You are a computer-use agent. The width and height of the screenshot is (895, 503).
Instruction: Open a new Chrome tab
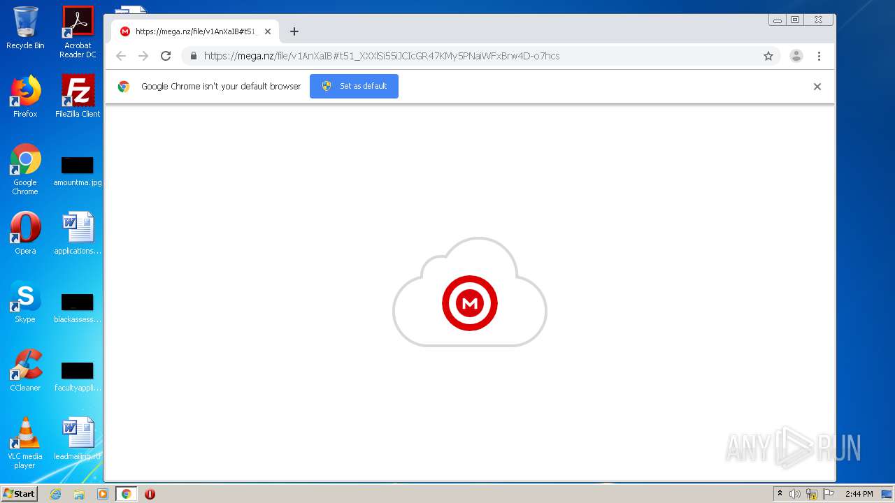pyautogui.click(x=294, y=31)
